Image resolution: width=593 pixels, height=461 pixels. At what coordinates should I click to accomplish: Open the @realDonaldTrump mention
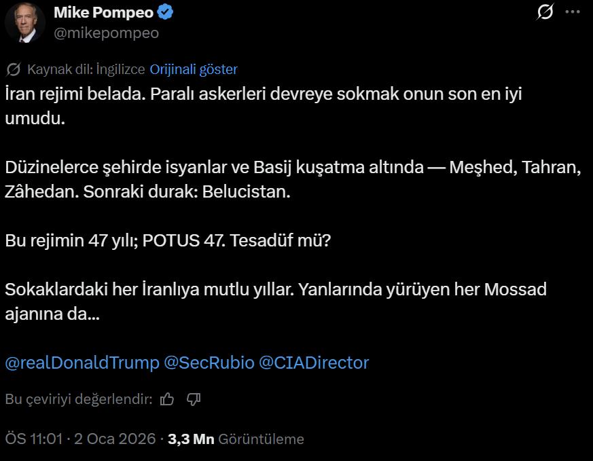[82, 363]
